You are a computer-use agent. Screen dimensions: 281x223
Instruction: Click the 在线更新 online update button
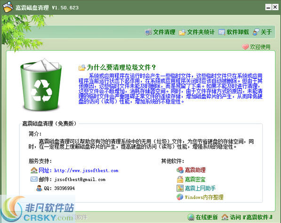tap(207, 217)
